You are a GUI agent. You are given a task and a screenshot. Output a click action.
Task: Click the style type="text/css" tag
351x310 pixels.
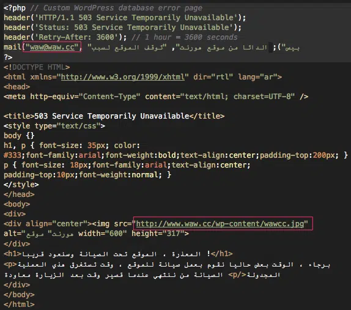tap(54, 126)
